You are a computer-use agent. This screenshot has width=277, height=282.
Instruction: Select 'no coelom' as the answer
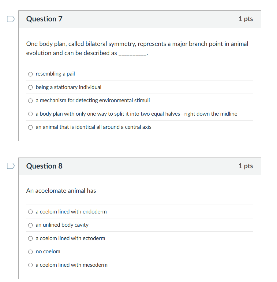tap(30, 251)
